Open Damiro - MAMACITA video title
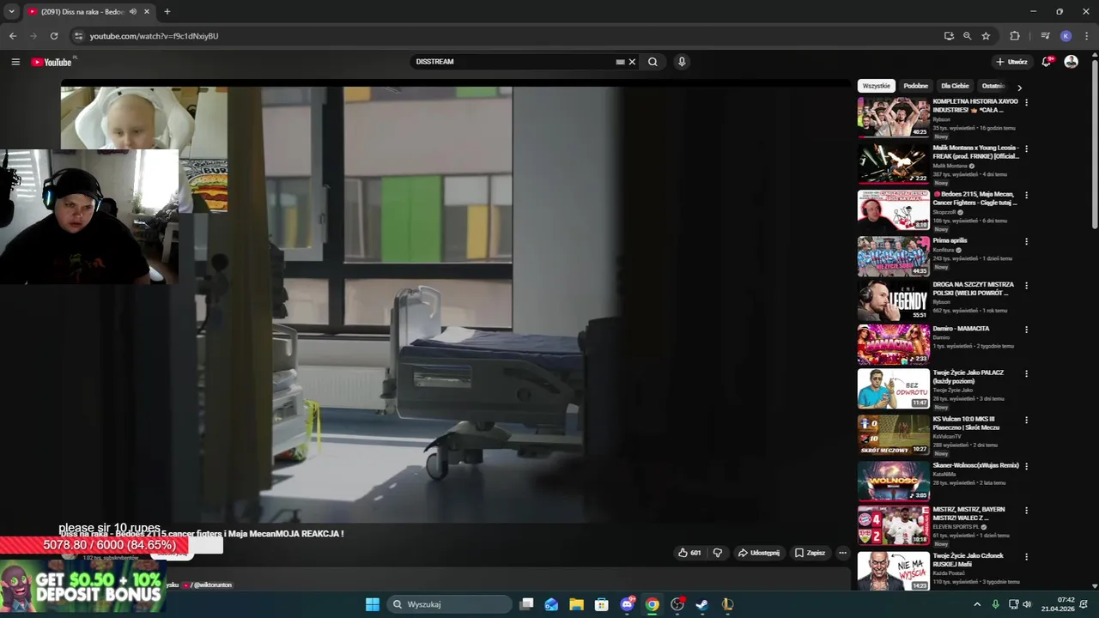The width and height of the screenshot is (1099, 618). click(x=961, y=329)
